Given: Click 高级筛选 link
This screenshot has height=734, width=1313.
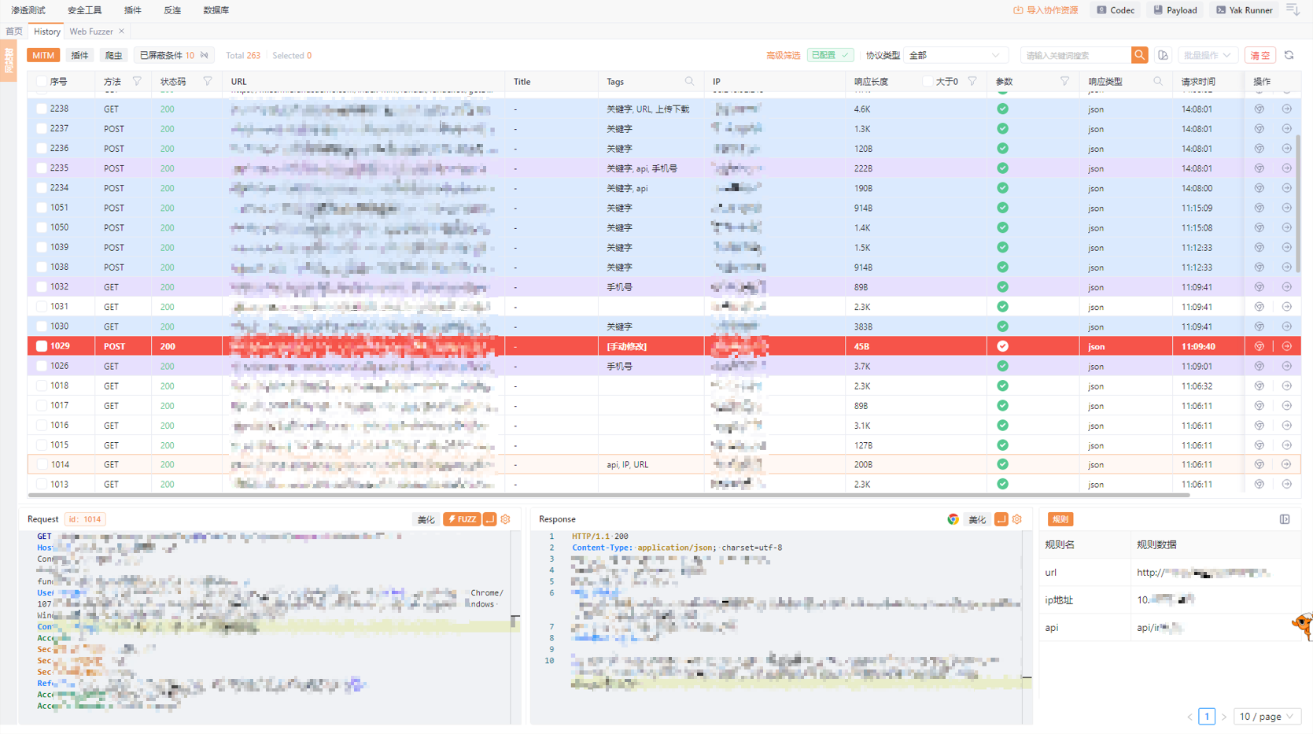Looking at the screenshot, I should coord(783,55).
